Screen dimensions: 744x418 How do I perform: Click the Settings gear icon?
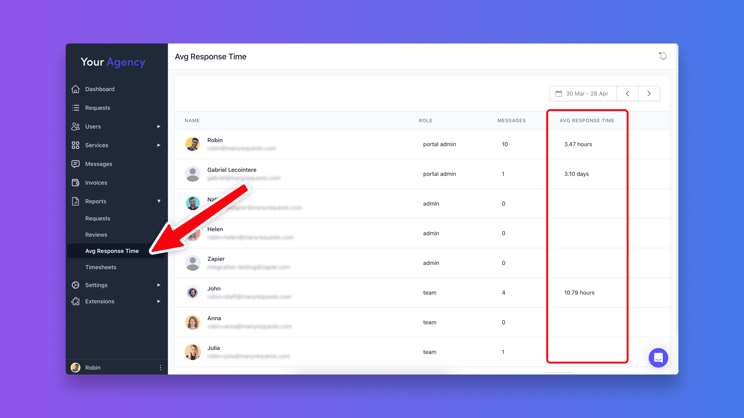click(x=75, y=285)
